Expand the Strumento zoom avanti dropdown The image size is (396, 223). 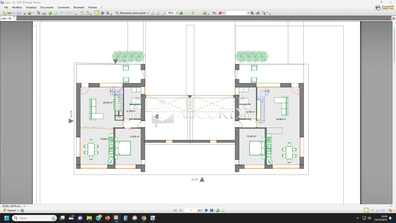(x=148, y=13)
